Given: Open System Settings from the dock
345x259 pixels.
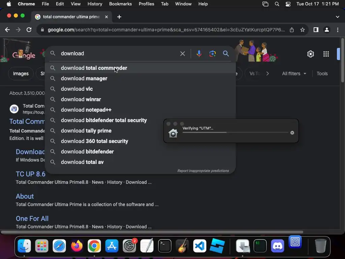Looking at the screenshot, I should 129,246.
